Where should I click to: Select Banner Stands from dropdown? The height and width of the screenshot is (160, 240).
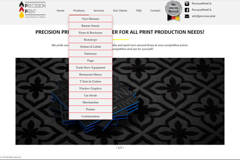click(91, 26)
